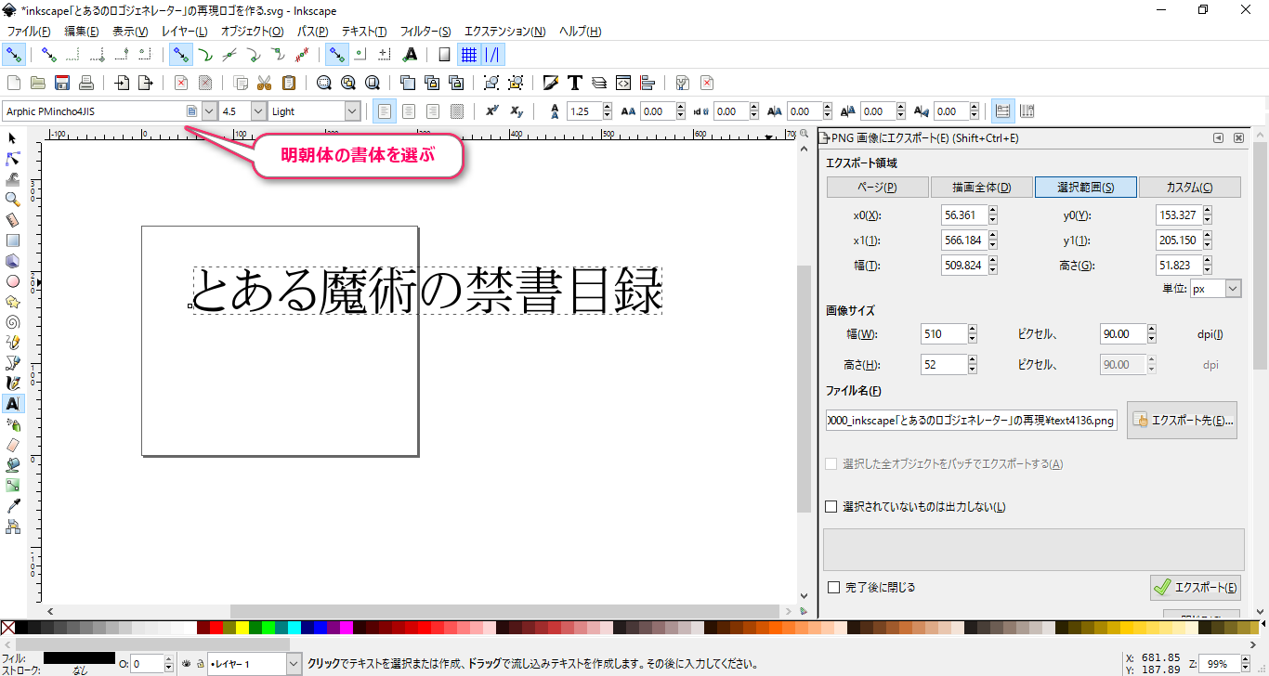Open the font family dropdown
The width and height of the screenshot is (1269, 676).
tap(209, 111)
